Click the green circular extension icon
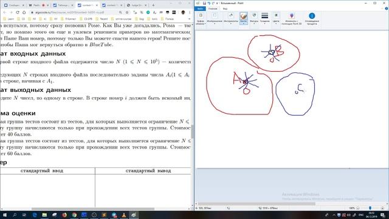The width and height of the screenshot is (389, 219). tap(148, 12)
